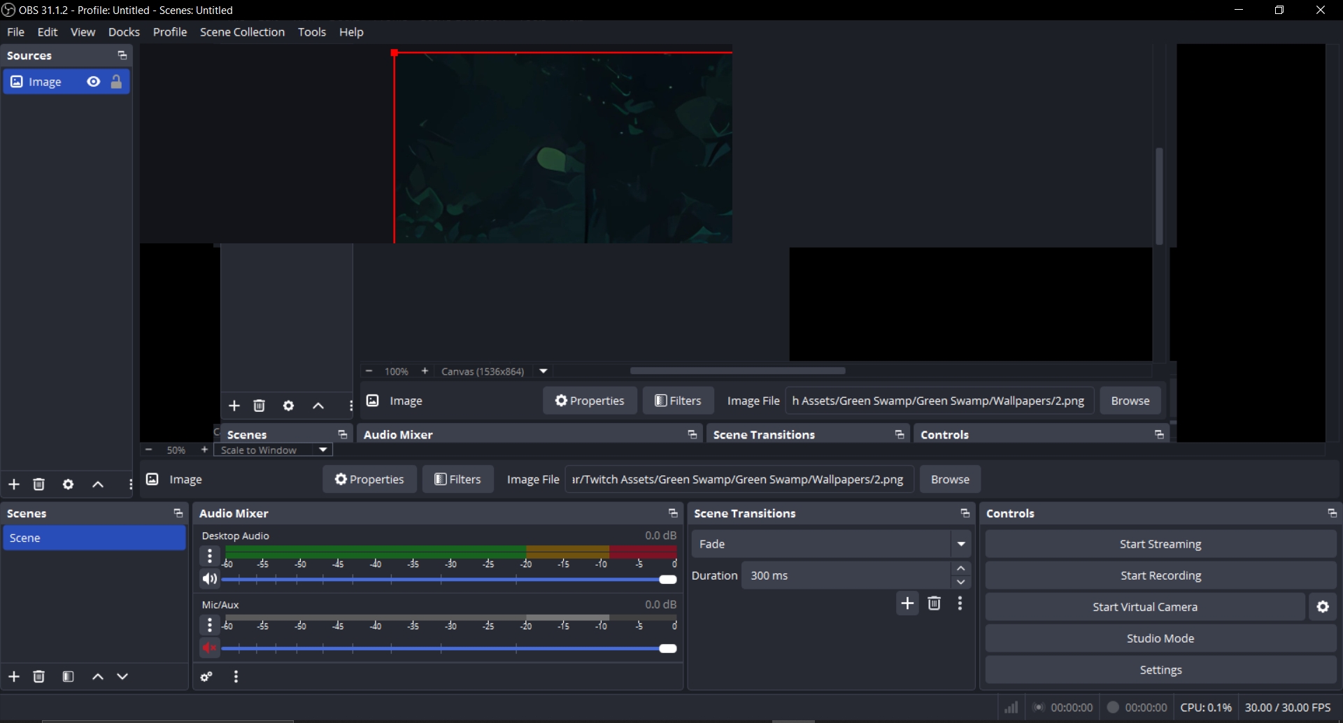This screenshot has height=723, width=1343.
Task: Open Scene filters icon in Scenes toolbar
Action: [68, 677]
